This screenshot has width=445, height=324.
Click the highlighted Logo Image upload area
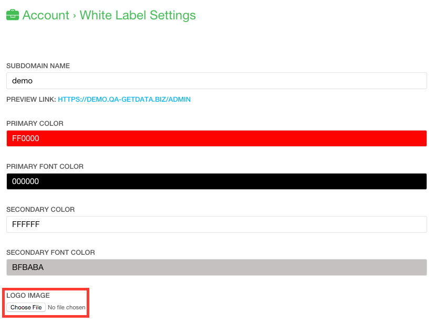(46, 303)
